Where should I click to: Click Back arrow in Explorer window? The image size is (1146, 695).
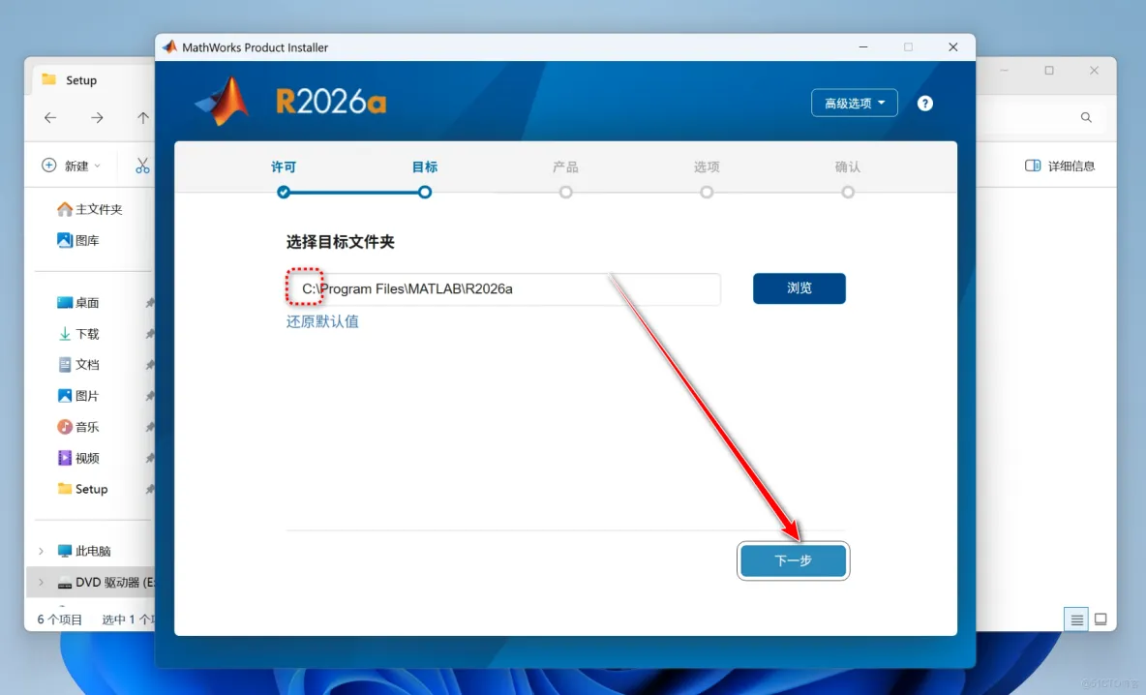(x=50, y=118)
